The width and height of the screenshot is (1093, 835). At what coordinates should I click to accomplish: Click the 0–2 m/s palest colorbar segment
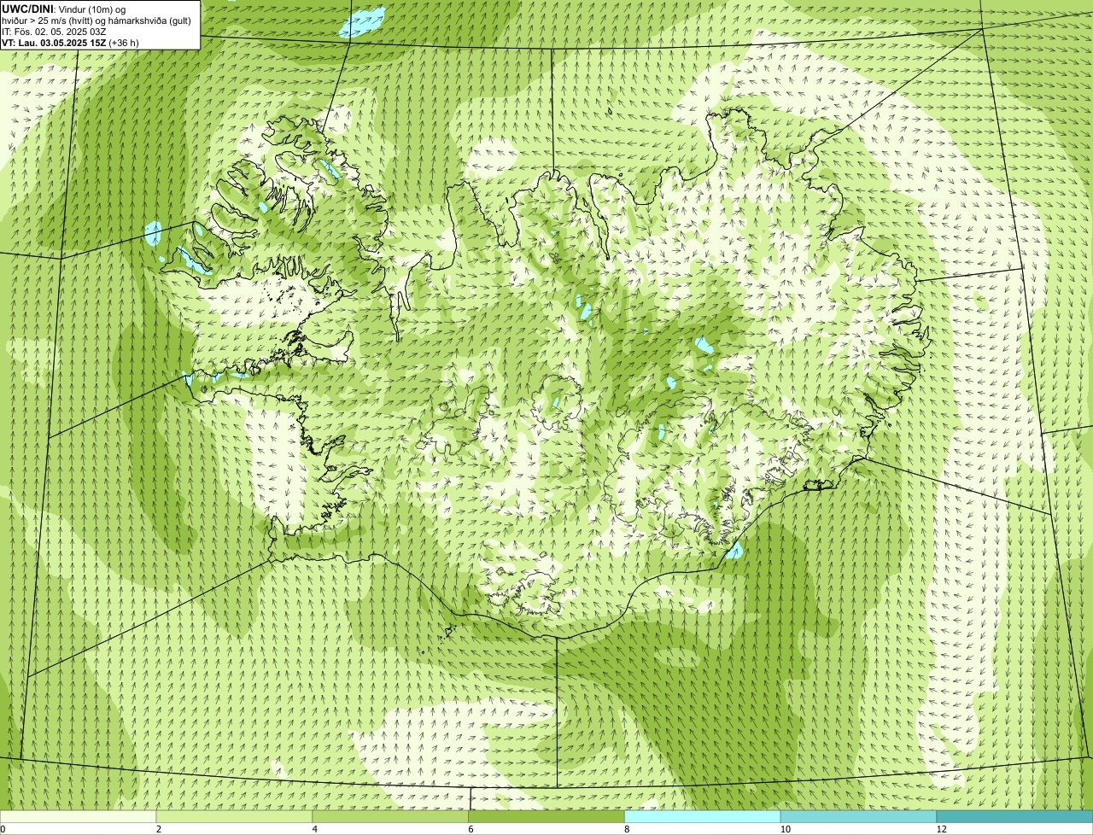click(79, 816)
